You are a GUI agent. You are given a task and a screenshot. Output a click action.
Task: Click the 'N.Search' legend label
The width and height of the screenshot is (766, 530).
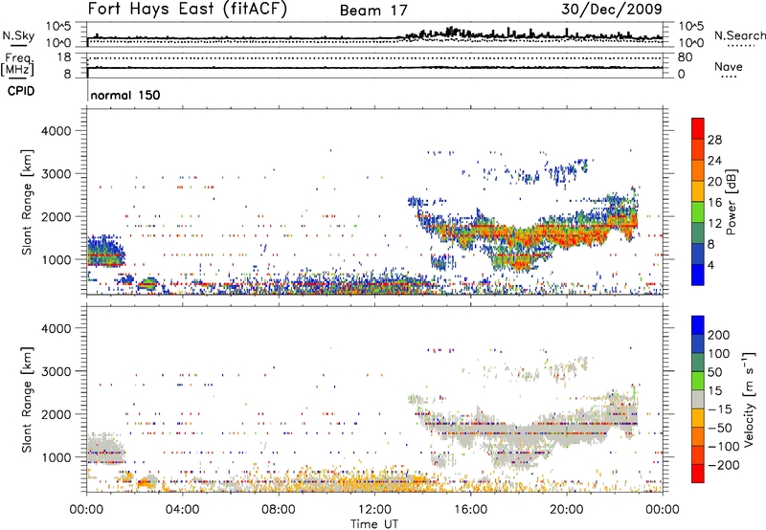point(739,35)
